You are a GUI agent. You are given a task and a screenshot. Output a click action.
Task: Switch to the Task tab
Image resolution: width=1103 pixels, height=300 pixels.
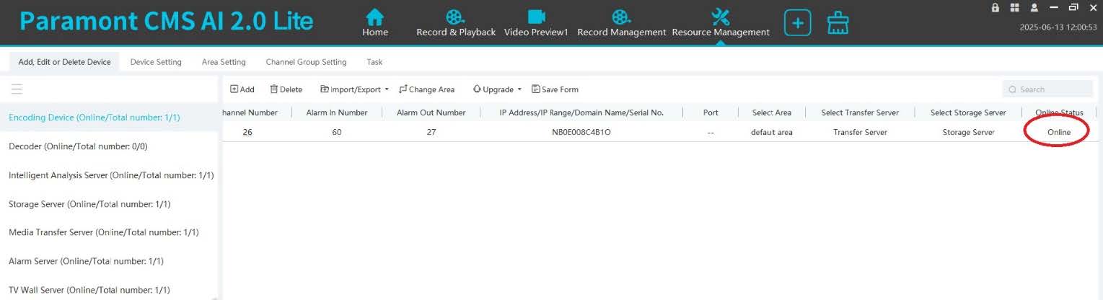coord(374,62)
